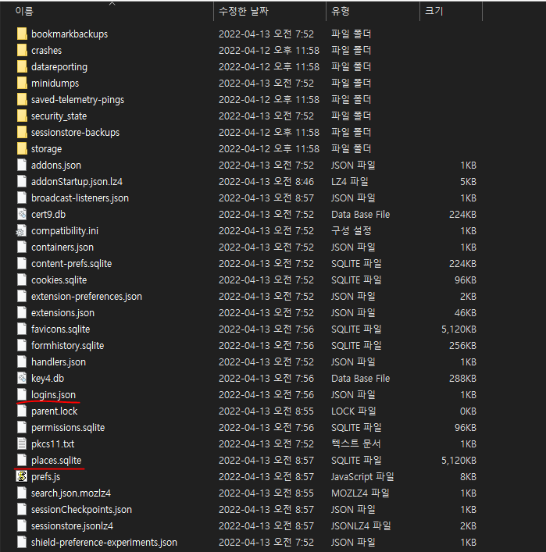Select the file name extension-preferences.json
The image size is (546, 552).
coord(87,297)
